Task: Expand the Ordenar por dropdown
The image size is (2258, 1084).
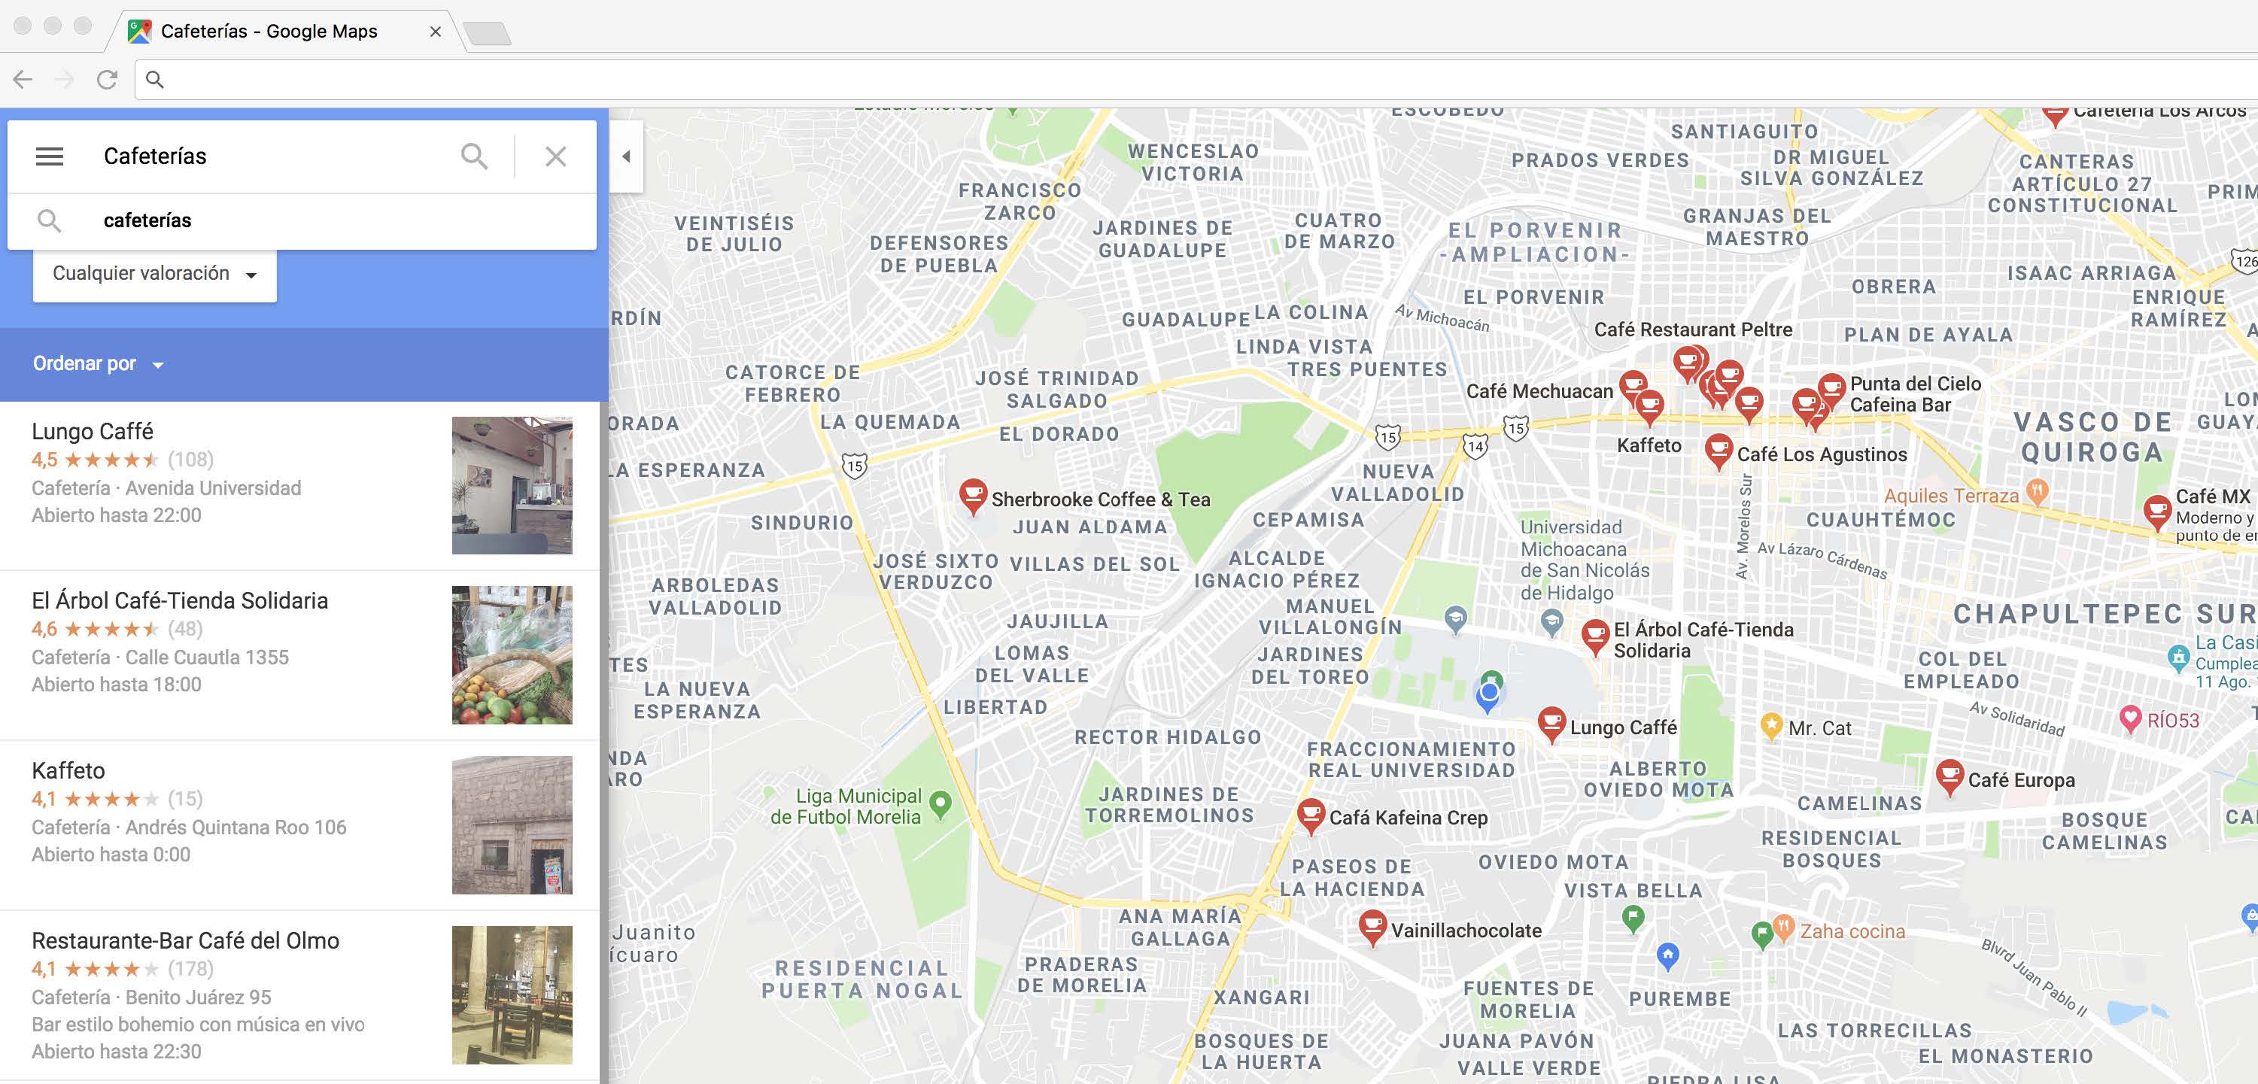Action: (98, 363)
